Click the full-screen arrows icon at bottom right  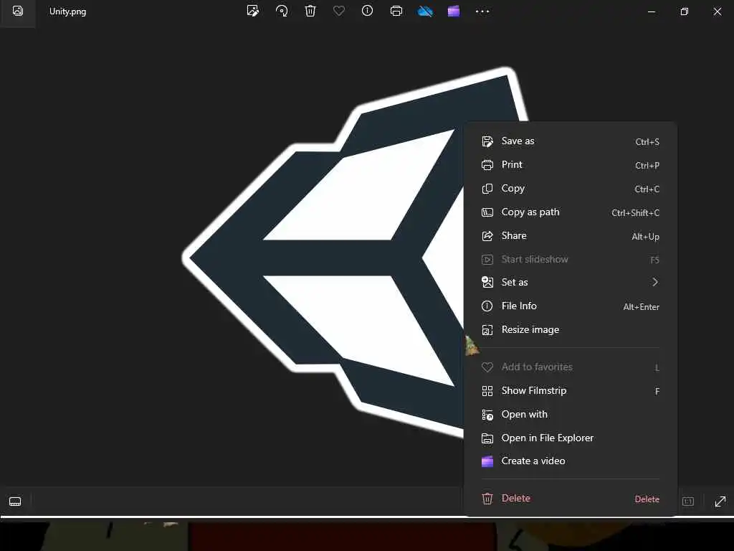[x=720, y=501]
